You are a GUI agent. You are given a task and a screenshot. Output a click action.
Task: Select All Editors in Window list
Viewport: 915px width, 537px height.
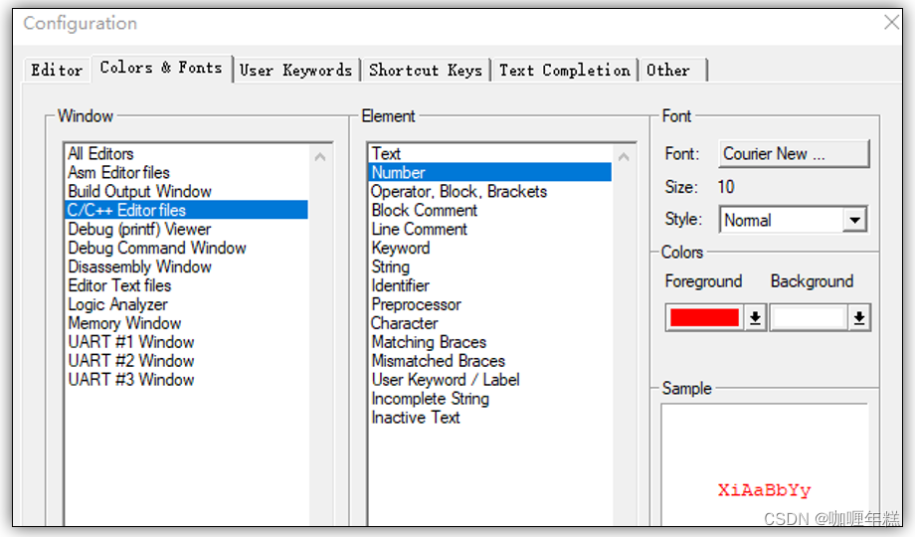coord(187,153)
